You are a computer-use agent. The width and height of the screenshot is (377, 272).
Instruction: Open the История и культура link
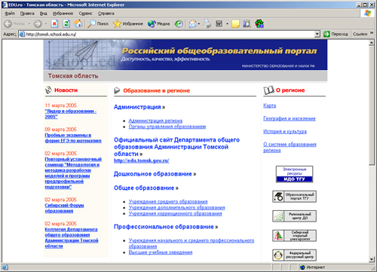285,132
